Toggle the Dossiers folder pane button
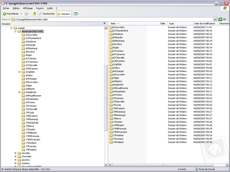This screenshot has width=230, height=172. [x=64, y=14]
